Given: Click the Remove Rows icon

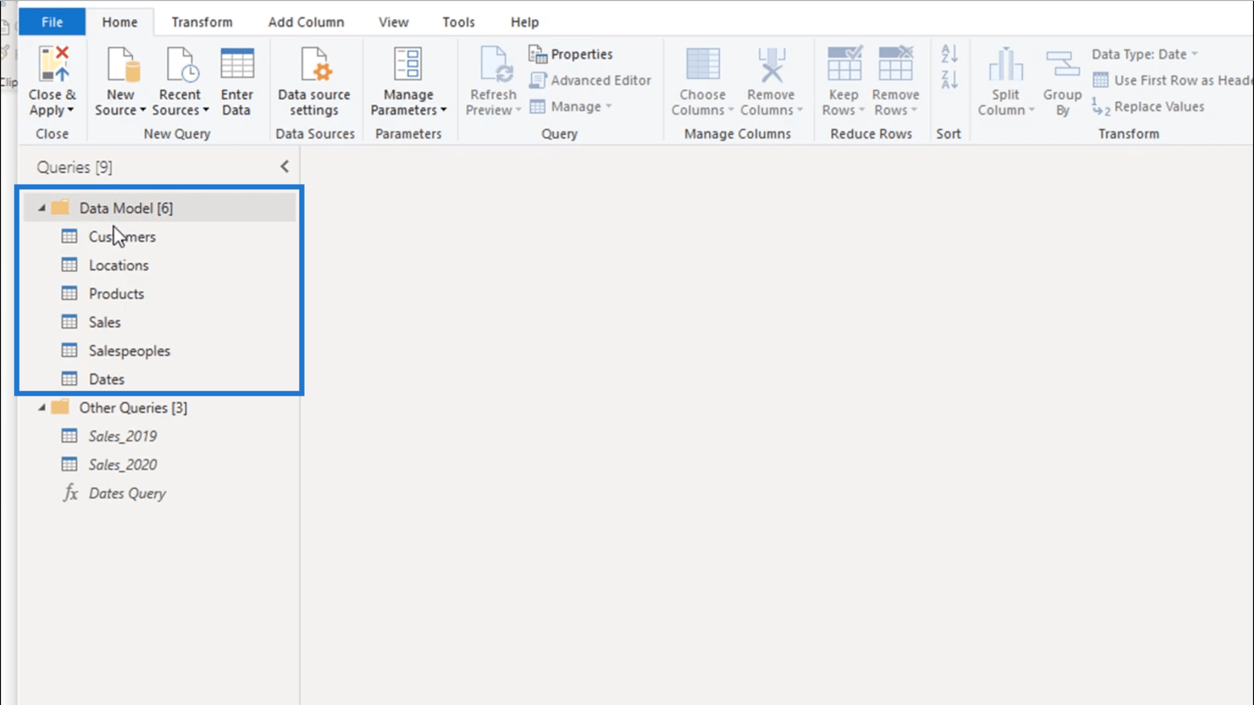Looking at the screenshot, I should pyautogui.click(x=896, y=64).
